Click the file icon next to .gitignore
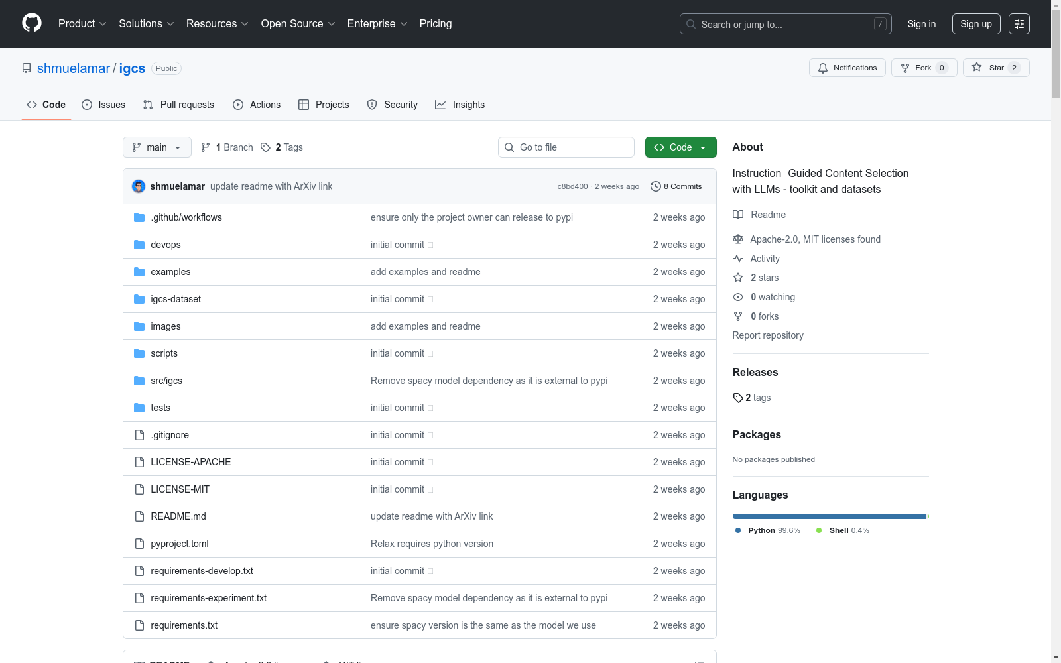The height and width of the screenshot is (663, 1061). pyautogui.click(x=139, y=435)
